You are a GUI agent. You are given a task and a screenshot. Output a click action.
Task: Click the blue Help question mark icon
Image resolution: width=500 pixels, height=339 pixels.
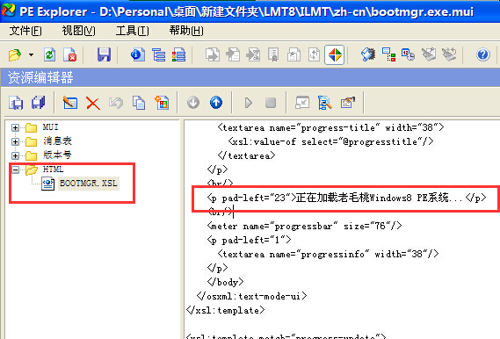click(x=482, y=54)
